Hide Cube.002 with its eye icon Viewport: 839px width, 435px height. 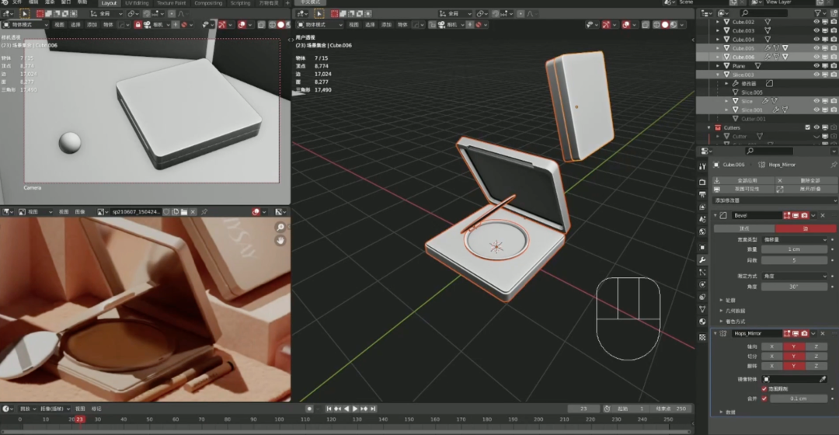[x=816, y=22]
